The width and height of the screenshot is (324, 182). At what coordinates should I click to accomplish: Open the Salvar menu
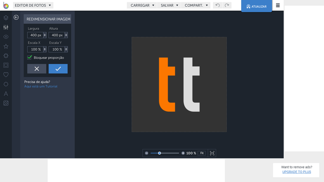point(169,5)
